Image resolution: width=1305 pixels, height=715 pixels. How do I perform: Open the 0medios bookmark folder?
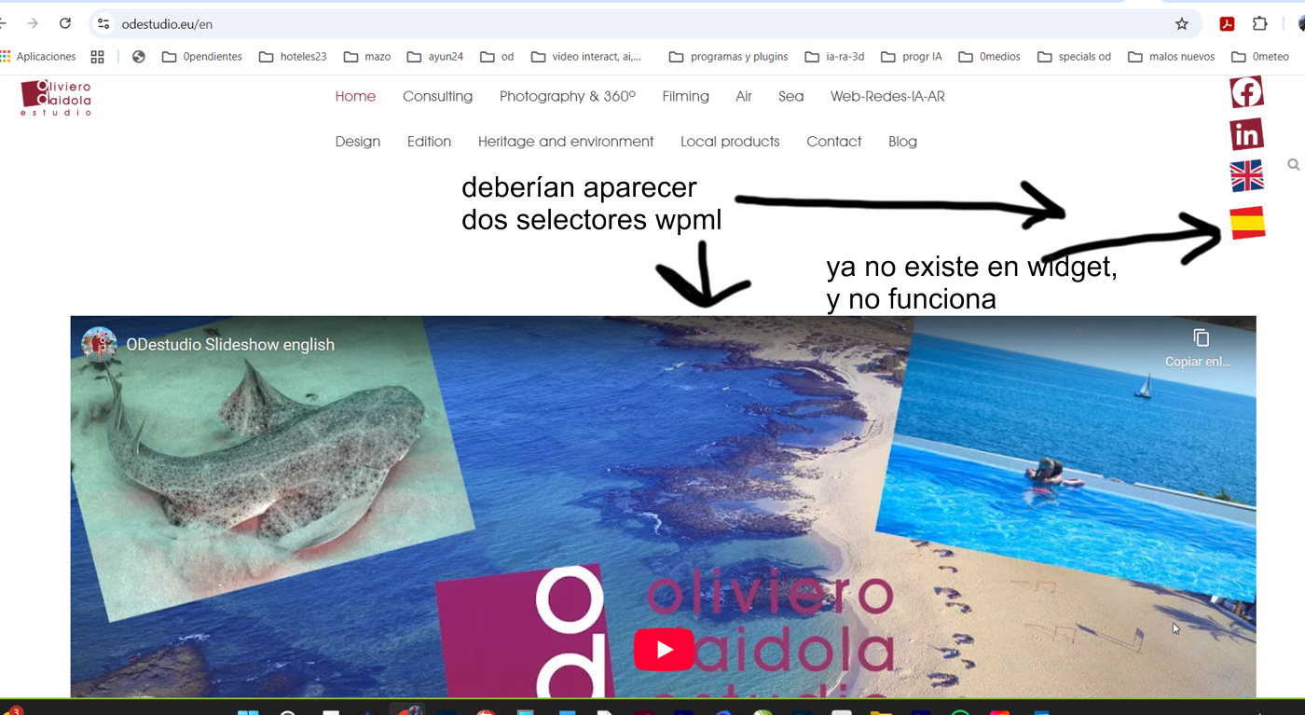point(990,57)
